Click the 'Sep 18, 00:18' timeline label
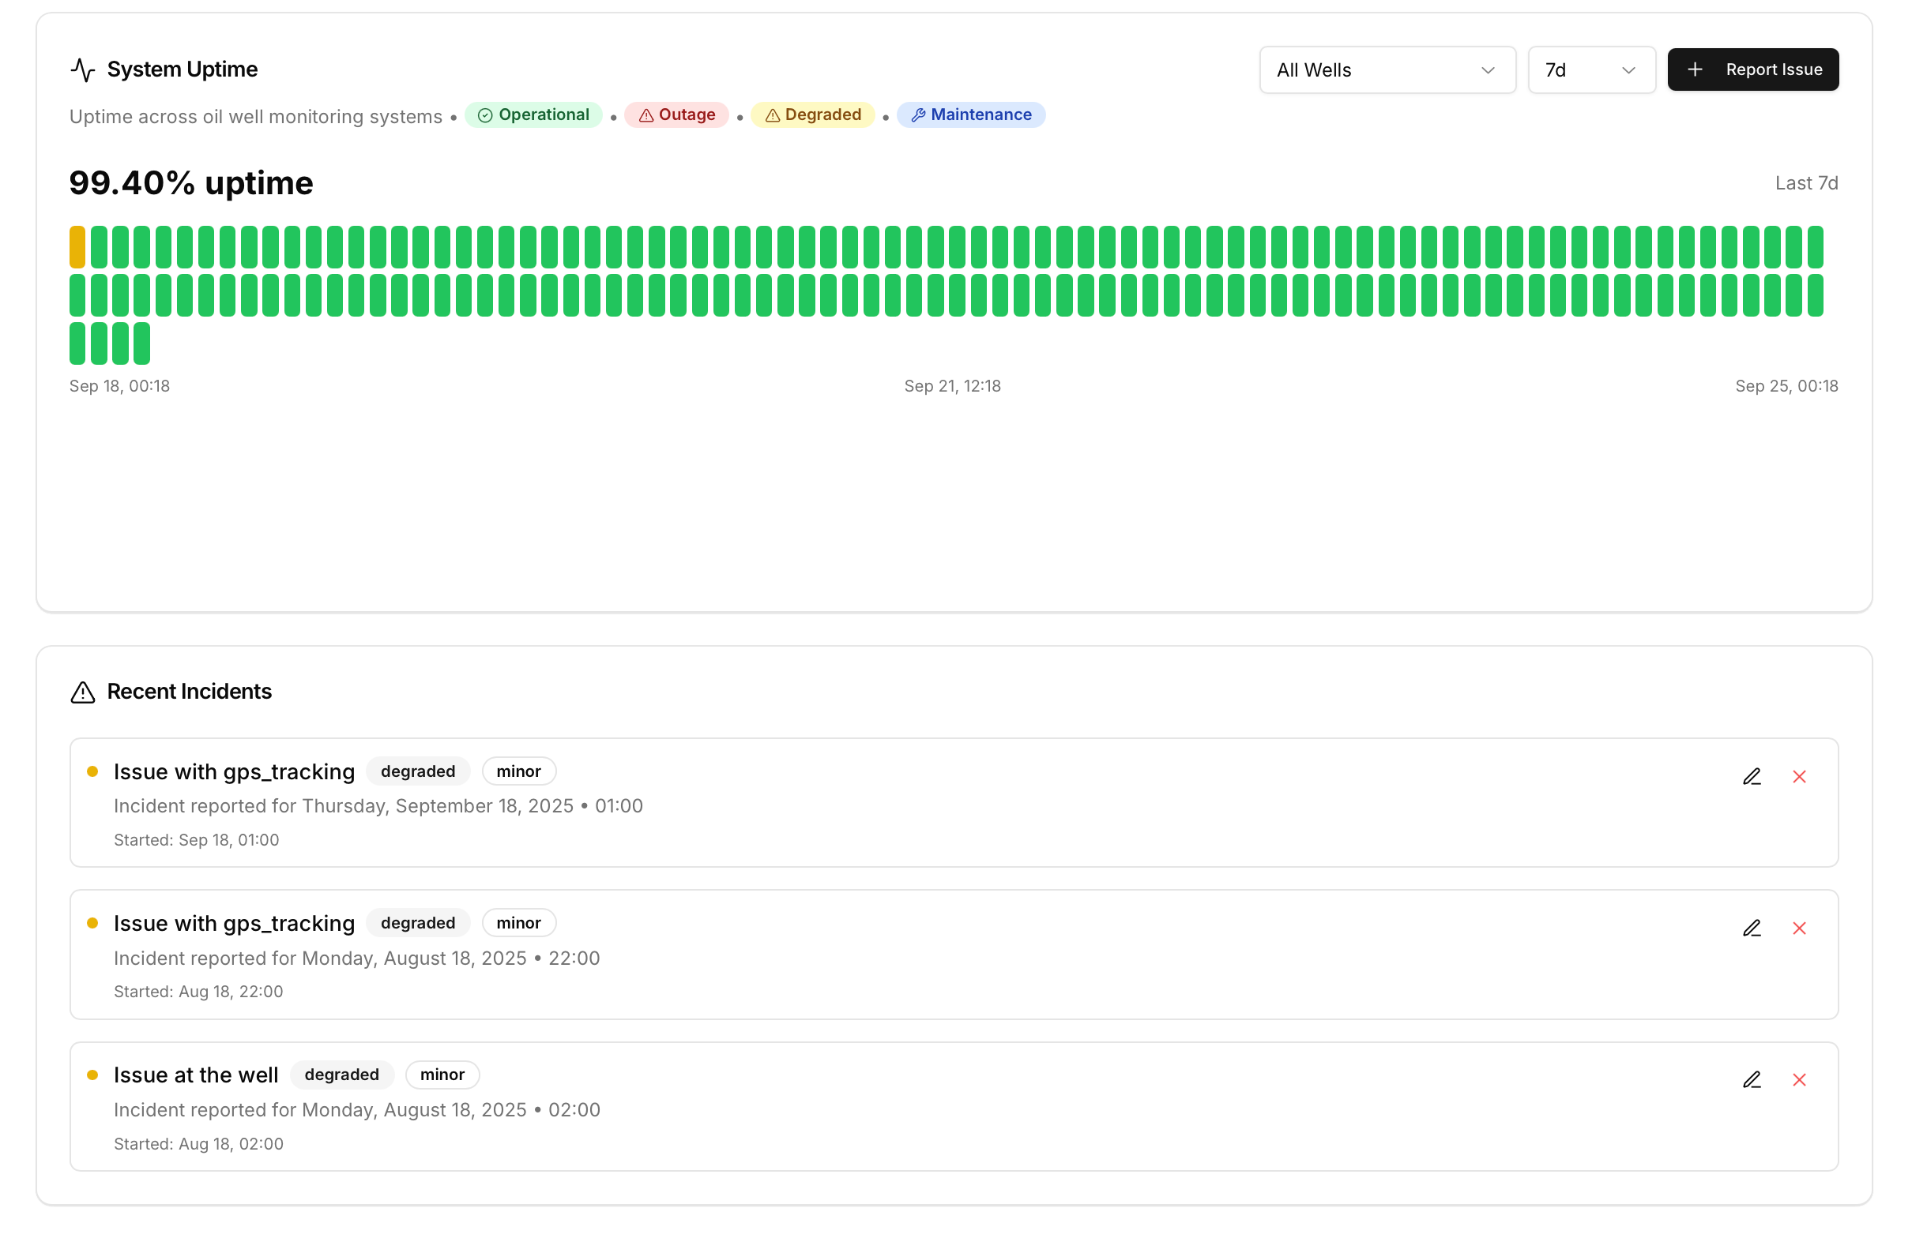This screenshot has height=1238, width=1912. [x=120, y=386]
